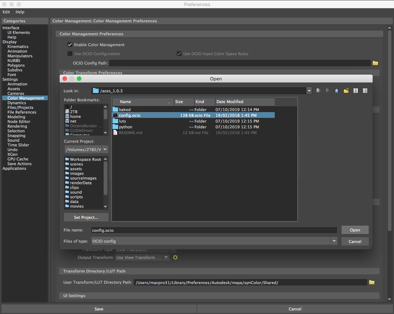The width and height of the screenshot is (394, 314).
Task: Click the baked folder icon
Action: 115,110
